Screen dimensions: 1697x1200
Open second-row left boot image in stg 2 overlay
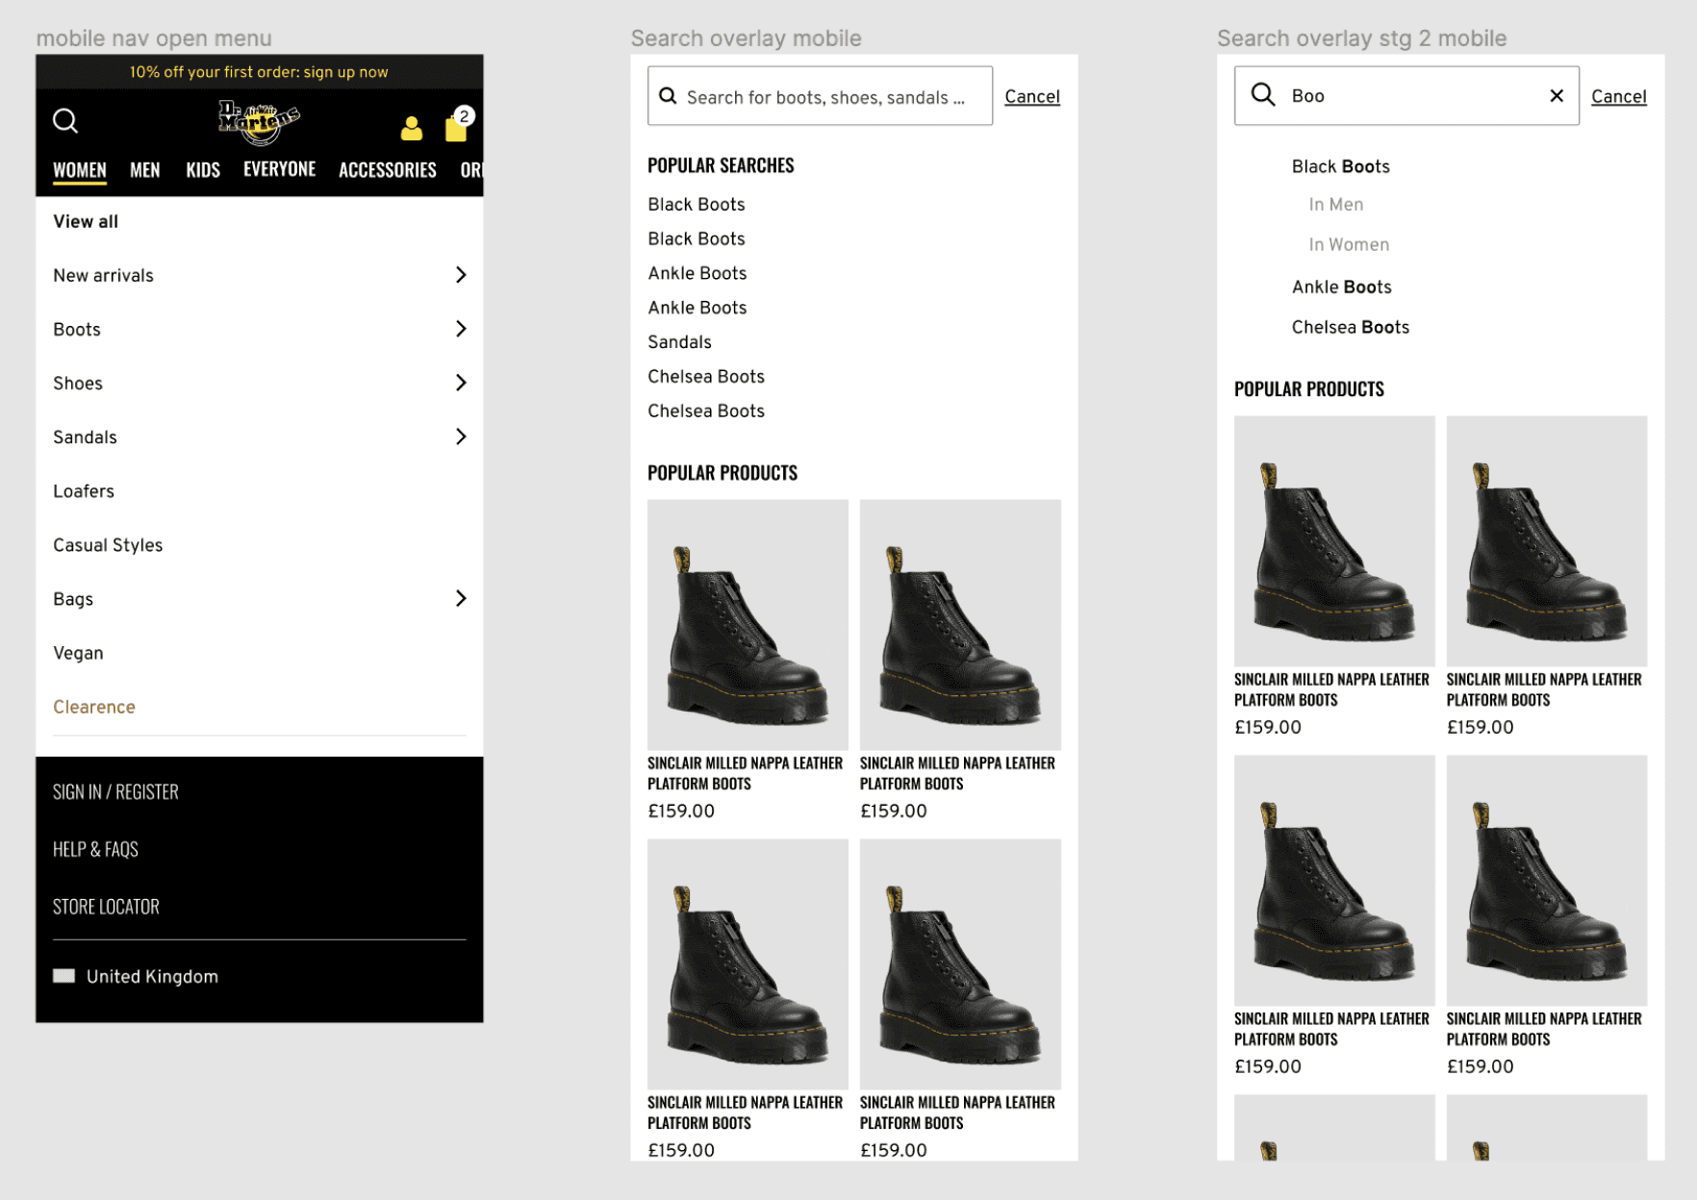[1334, 881]
